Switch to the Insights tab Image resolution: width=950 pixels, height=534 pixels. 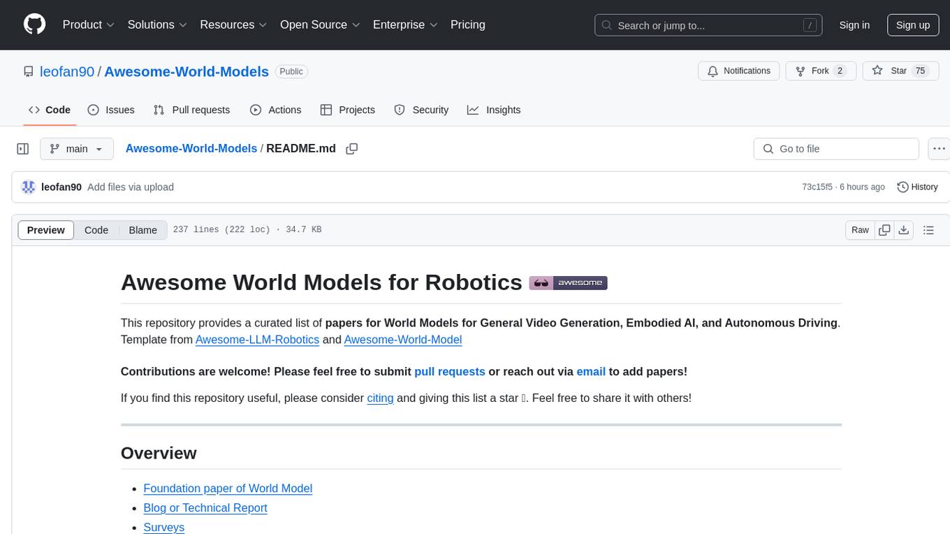click(x=494, y=110)
